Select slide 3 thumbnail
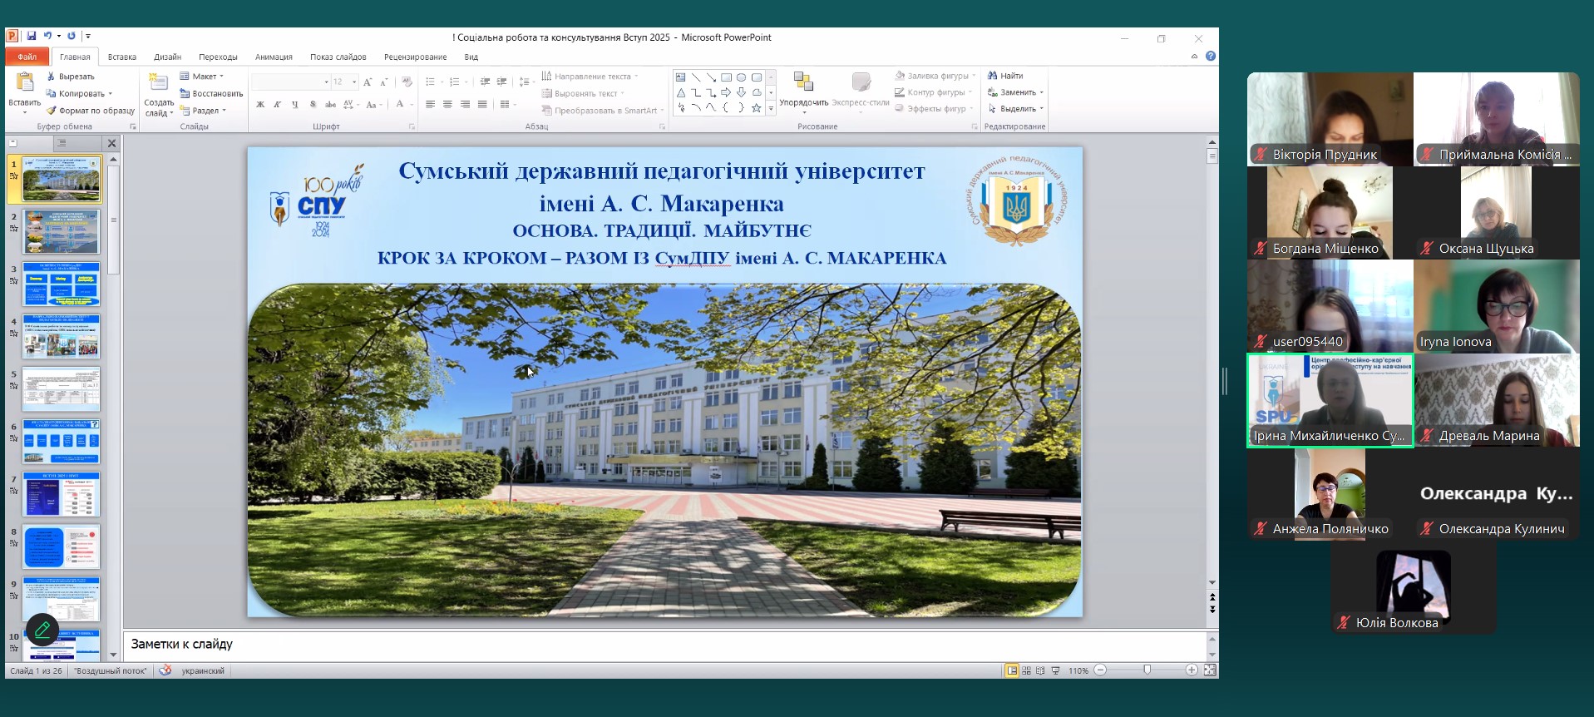 tap(62, 284)
